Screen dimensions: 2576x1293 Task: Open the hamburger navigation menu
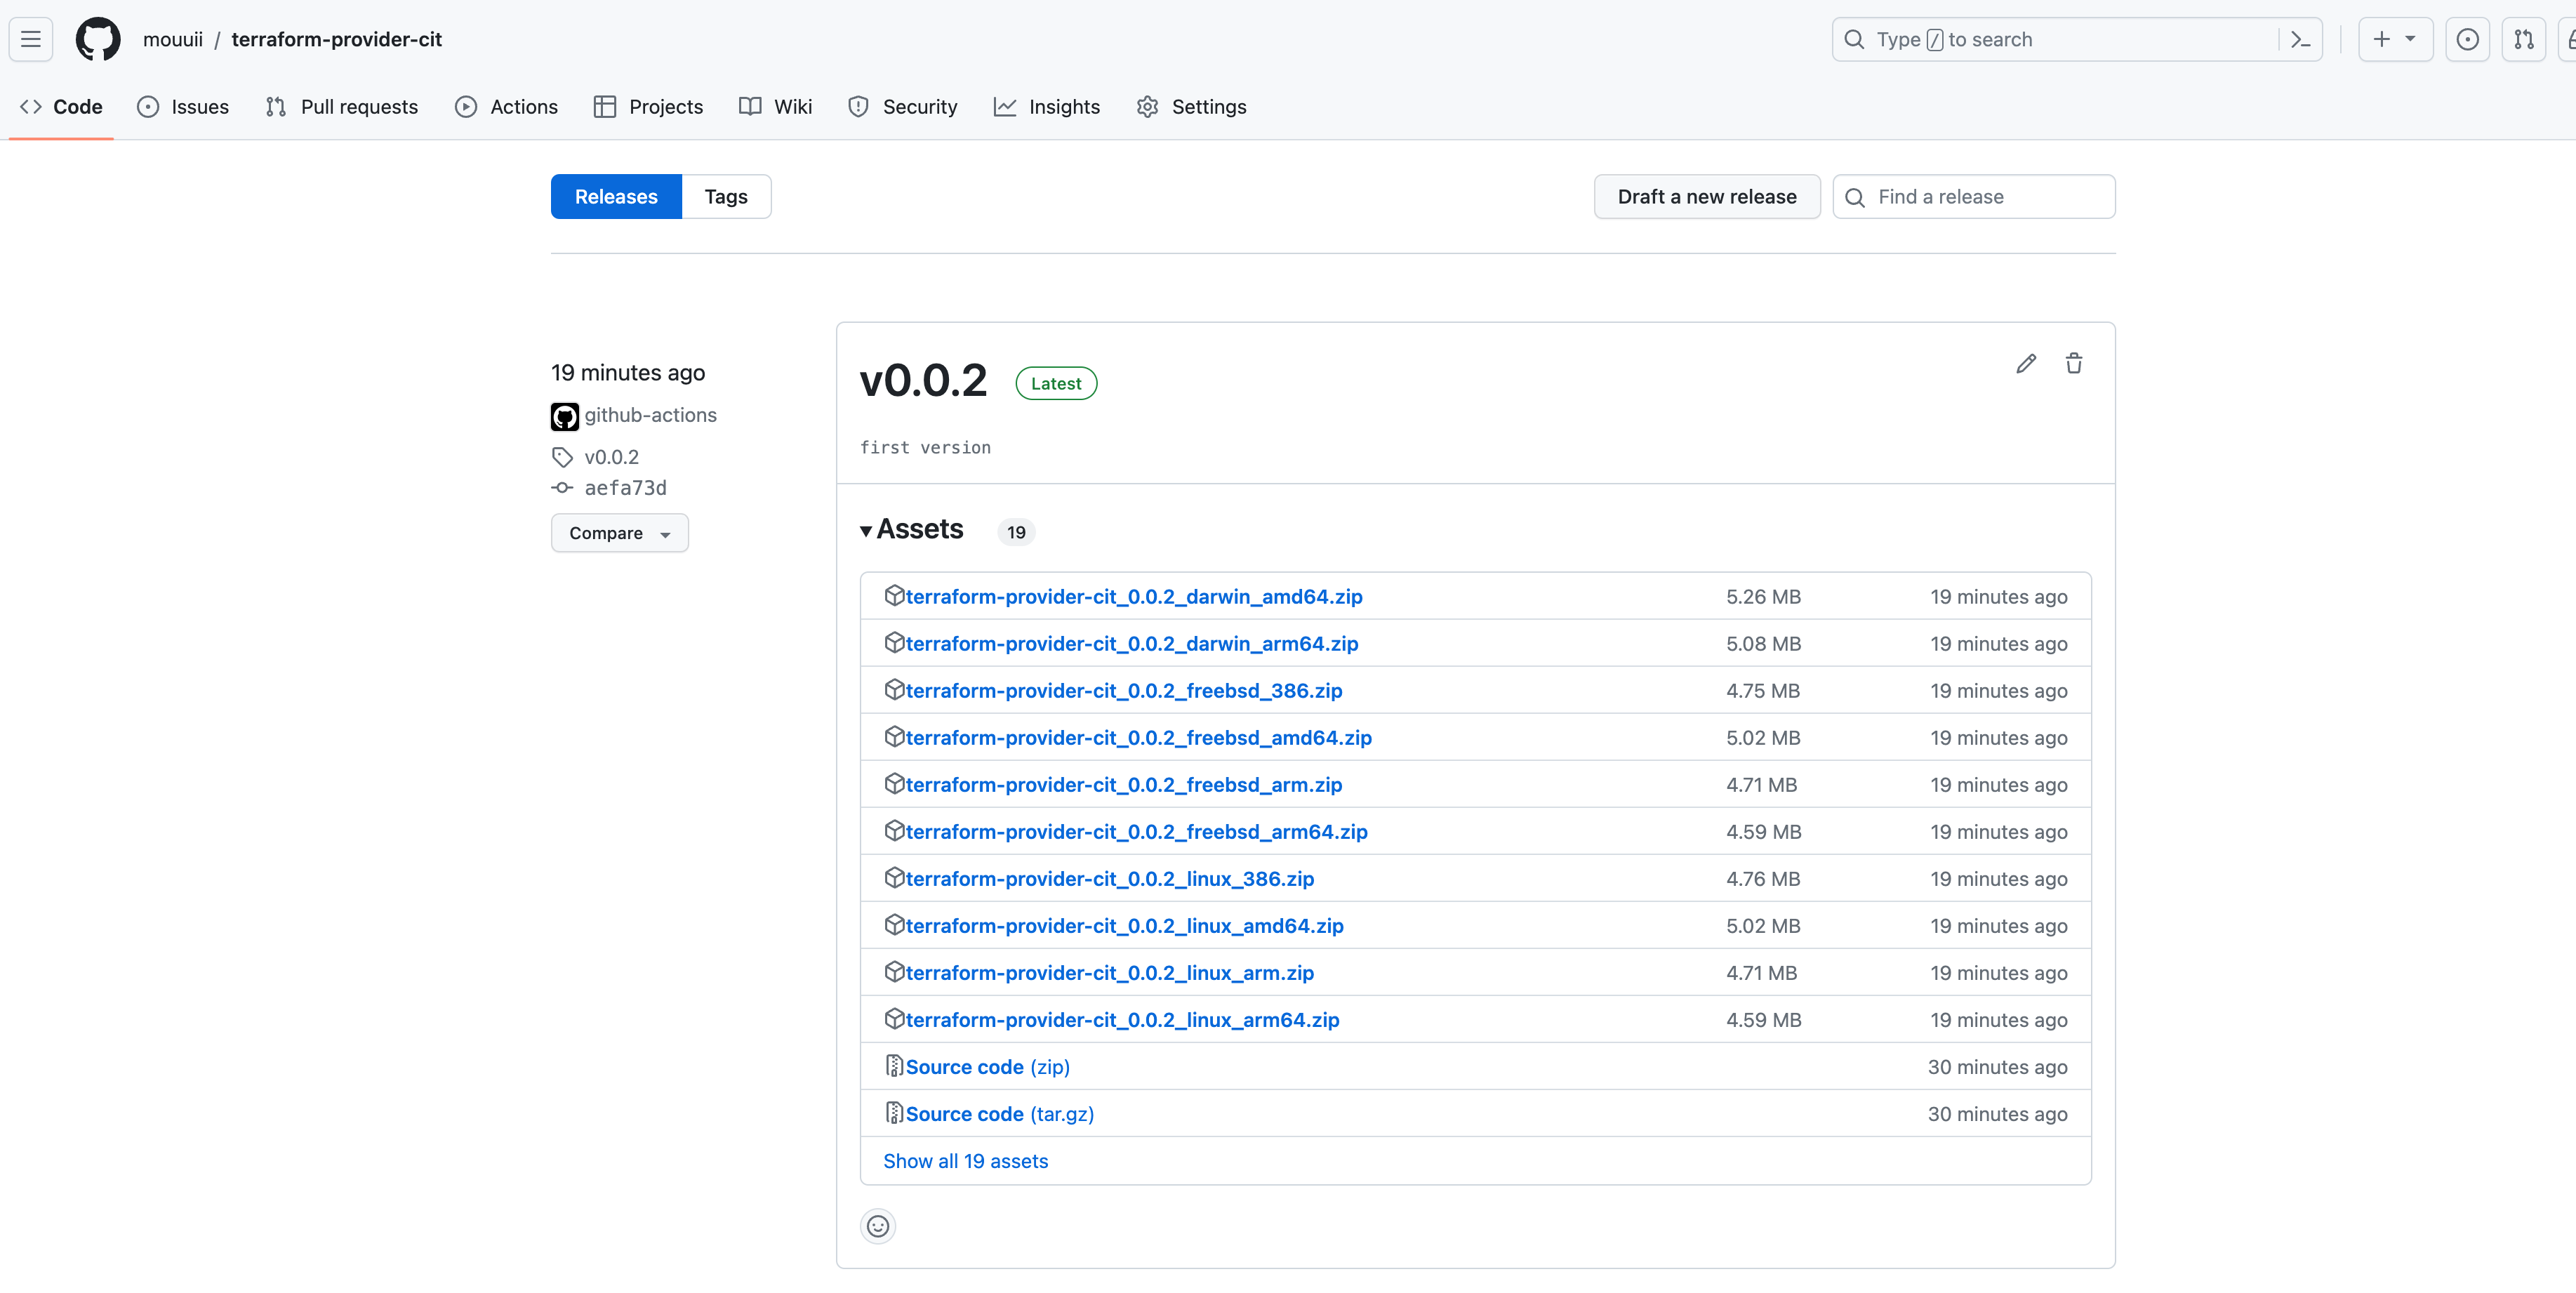click(31, 39)
